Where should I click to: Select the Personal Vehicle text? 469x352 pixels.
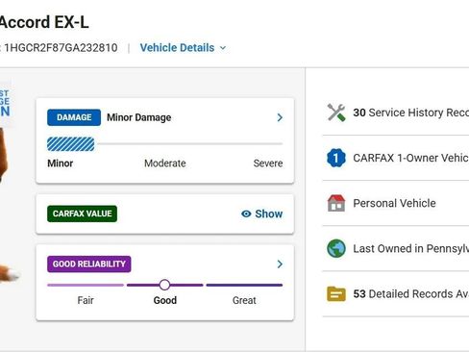(x=394, y=203)
